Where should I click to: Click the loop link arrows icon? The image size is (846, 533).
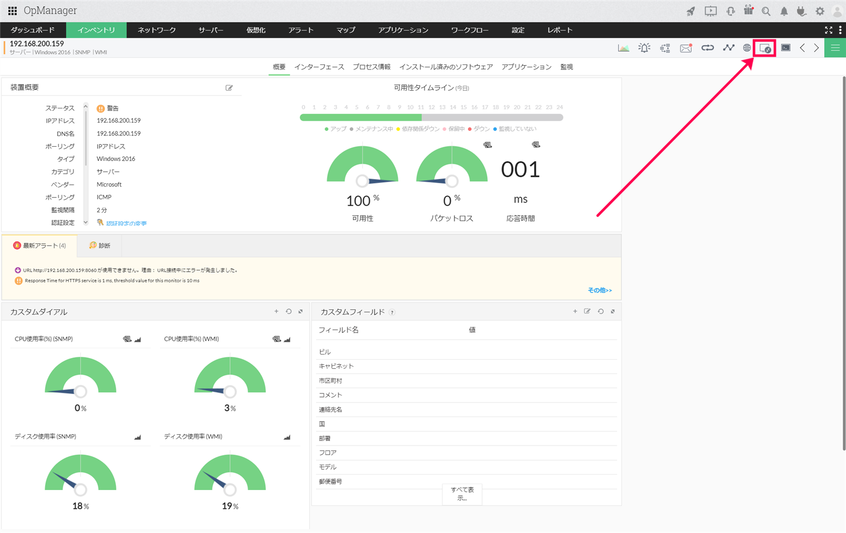(708, 48)
